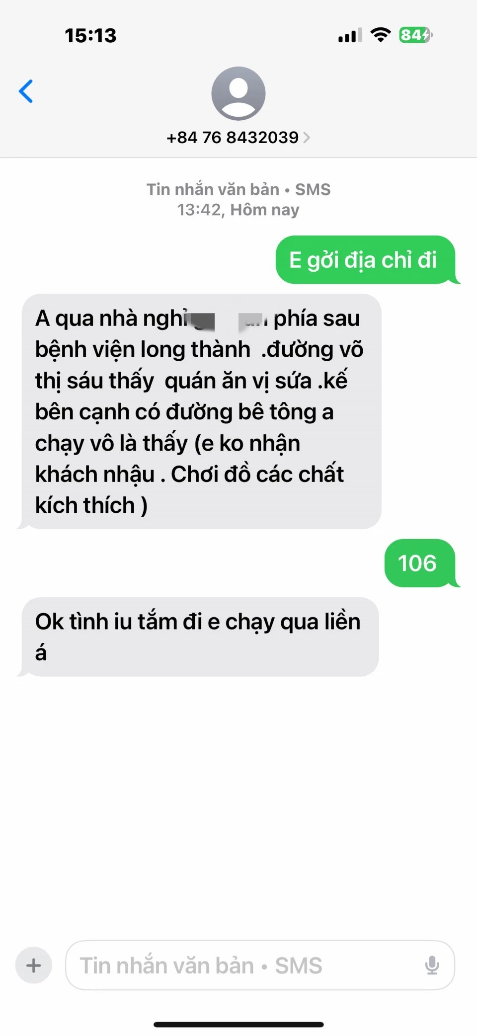The height and width of the screenshot is (1036, 477).
Task: Expand contact details chevron beside number
Action: pos(307,138)
